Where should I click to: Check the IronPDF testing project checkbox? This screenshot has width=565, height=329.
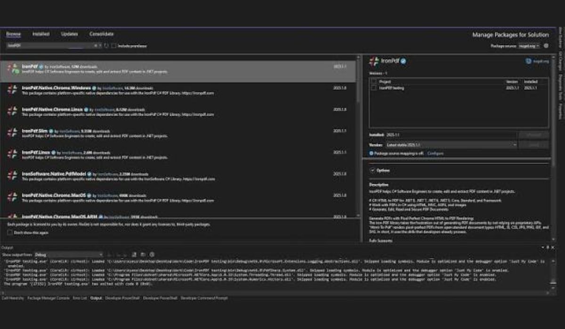pyautogui.click(x=374, y=88)
